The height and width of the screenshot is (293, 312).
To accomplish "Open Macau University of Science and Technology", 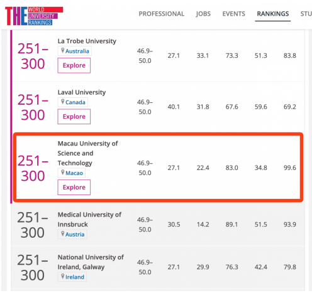I will click(87, 153).
